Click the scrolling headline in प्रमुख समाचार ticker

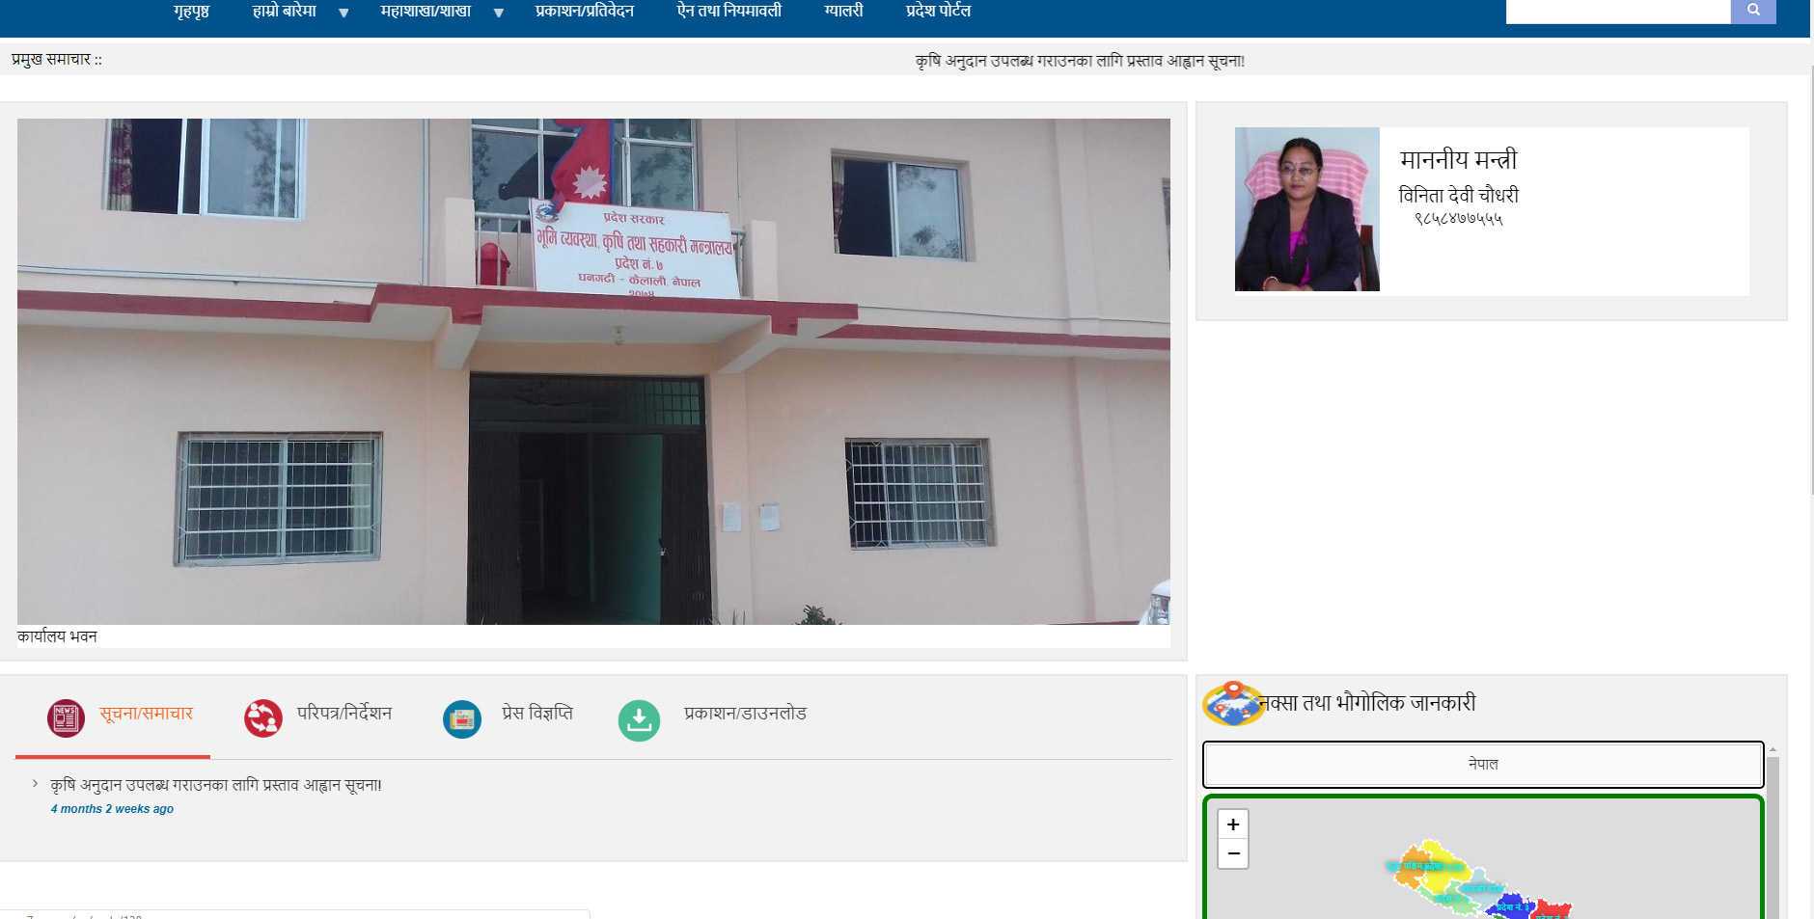1080,61
